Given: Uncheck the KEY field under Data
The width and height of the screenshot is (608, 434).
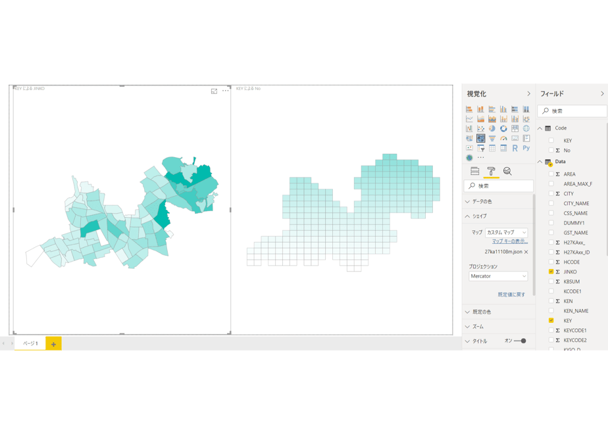Looking at the screenshot, I should (551, 320).
